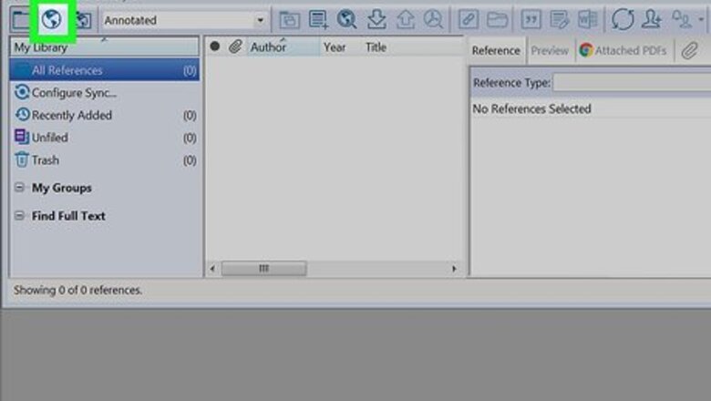
Task: Click the Sync Library circular-arrows icon
Action: 623,19
